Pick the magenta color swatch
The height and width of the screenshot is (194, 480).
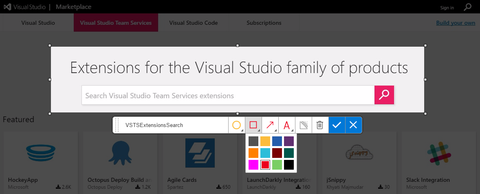click(x=253, y=165)
